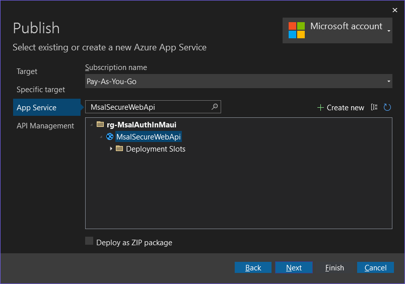Image resolution: width=405 pixels, height=284 pixels.
Task: Refresh the App Service list
Action: tap(387, 107)
